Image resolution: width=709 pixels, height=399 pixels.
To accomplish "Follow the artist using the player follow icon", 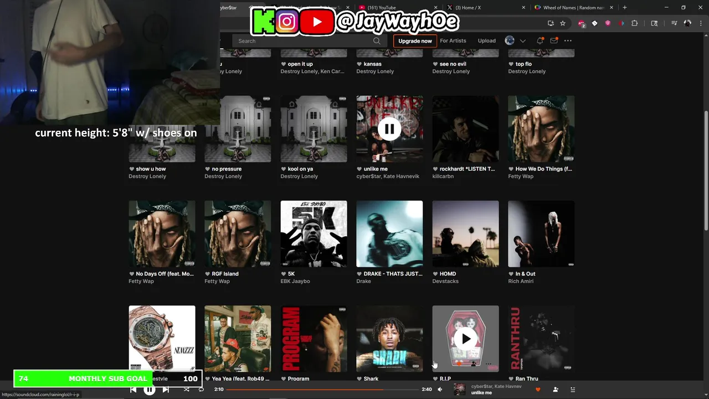I will [x=556, y=390].
